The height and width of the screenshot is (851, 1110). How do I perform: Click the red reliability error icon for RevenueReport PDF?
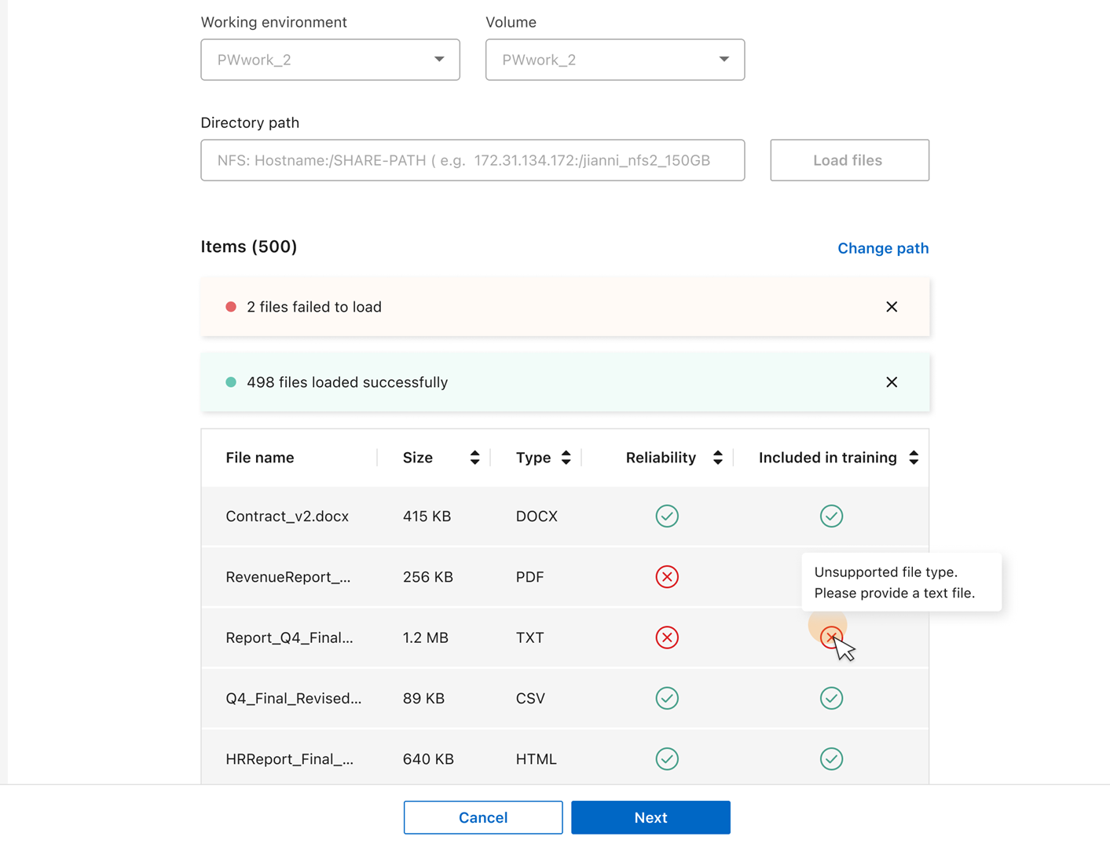[667, 576]
